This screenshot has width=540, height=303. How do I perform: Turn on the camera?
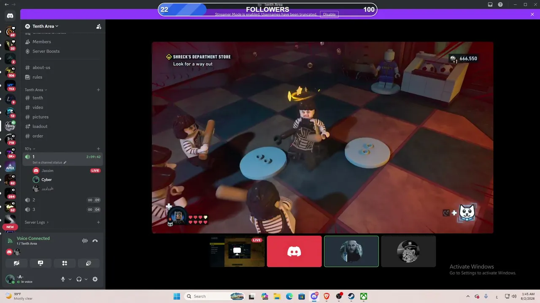(x=16, y=263)
